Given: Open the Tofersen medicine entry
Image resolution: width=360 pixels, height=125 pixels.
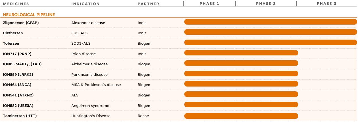Looking at the screenshot, I should [11, 44].
